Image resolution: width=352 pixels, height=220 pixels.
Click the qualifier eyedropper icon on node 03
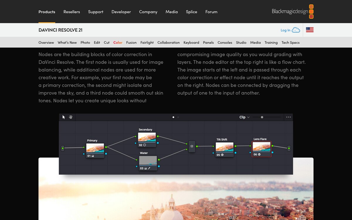(149, 168)
